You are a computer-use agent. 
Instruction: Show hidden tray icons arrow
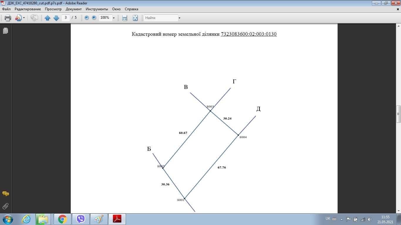[341, 219]
